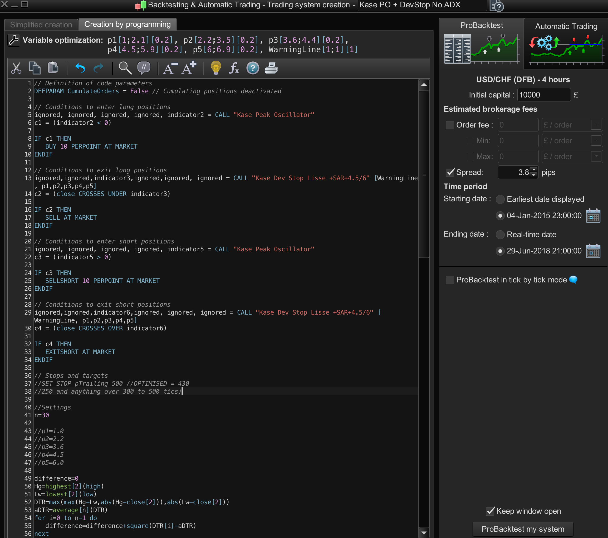Image resolution: width=608 pixels, height=538 pixels.
Task: Uncheck the Keep window open checkbox
Action: [x=490, y=511]
